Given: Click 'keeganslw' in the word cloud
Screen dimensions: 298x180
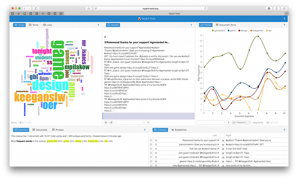Looking at the screenshot, I should [40, 97].
